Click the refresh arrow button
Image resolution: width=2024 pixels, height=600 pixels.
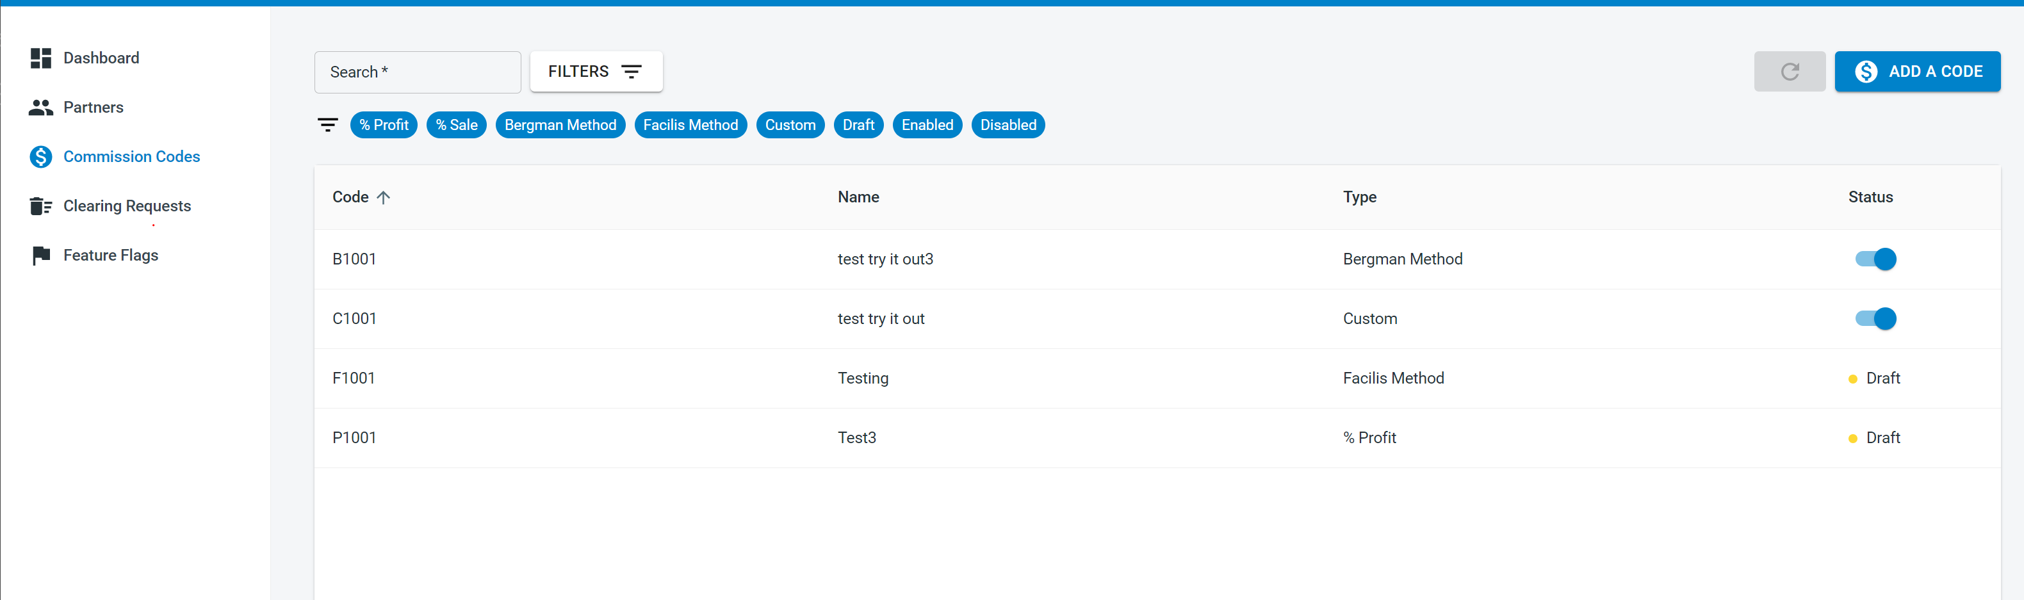[x=1789, y=72]
